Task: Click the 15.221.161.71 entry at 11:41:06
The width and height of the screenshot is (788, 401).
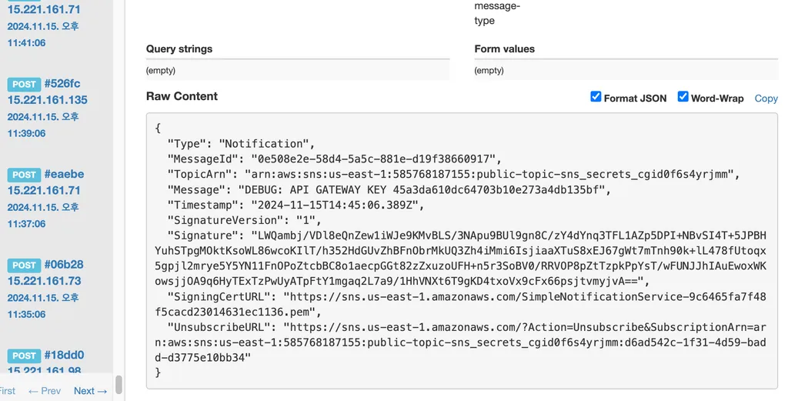Action: [x=44, y=9]
